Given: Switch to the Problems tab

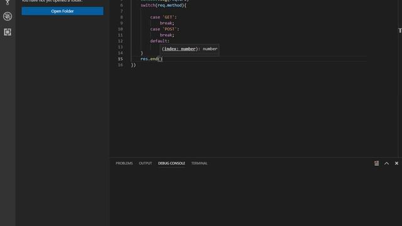Looking at the screenshot, I should pyautogui.click(x=124, y=163).
